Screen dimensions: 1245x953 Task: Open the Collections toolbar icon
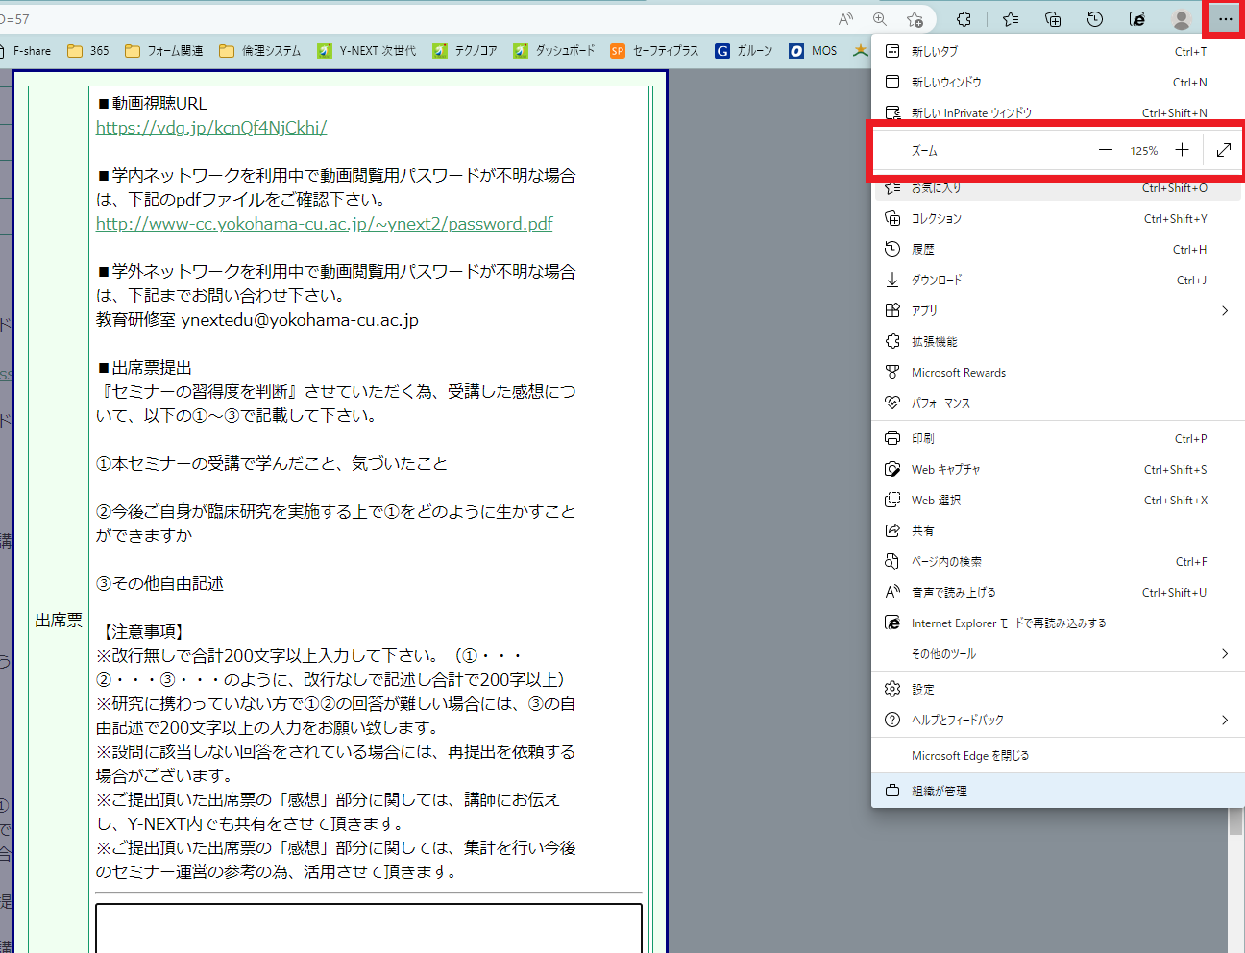pos(1053,19)
